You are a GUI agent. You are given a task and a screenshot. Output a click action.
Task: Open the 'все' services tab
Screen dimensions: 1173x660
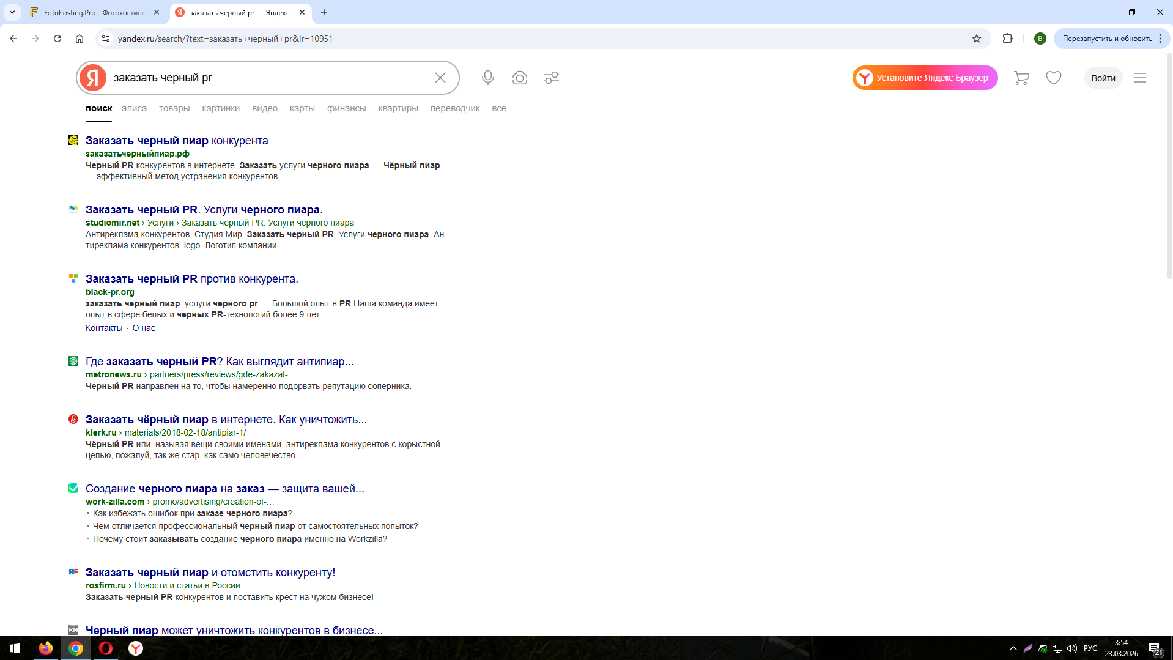[x=499, y=108]
